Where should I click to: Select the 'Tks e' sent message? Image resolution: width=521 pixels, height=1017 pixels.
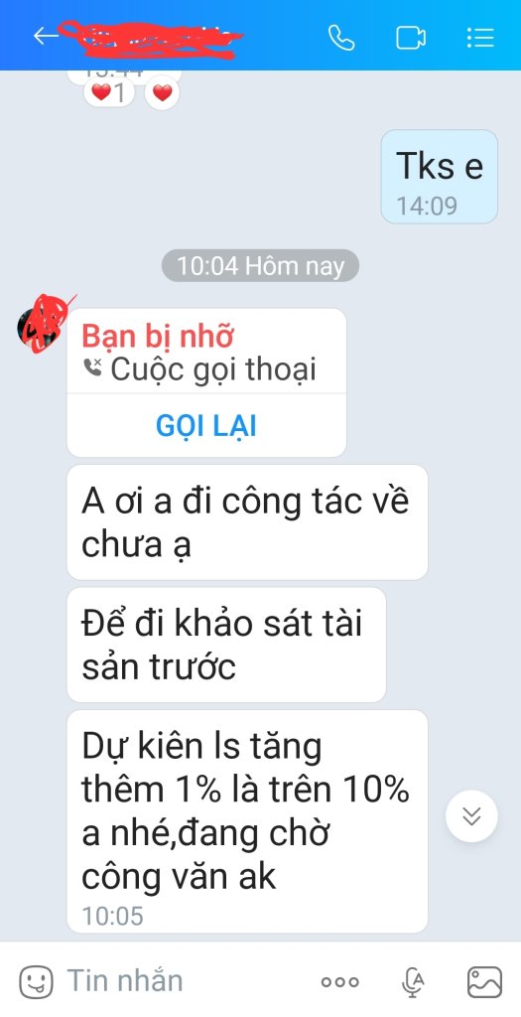point(440,177)
